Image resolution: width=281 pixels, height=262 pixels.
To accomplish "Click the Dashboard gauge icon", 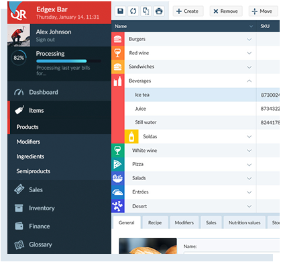I will pyautogui.click(x=19, y=92).
